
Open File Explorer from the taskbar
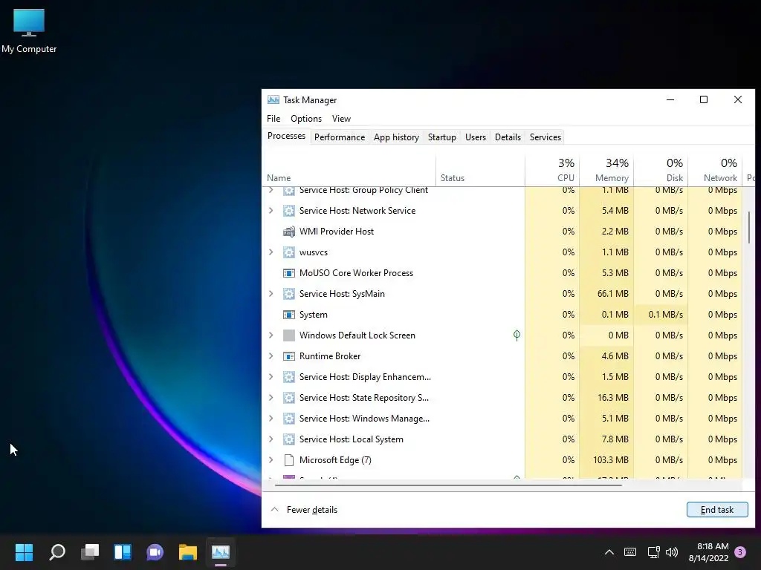(188, 551)
